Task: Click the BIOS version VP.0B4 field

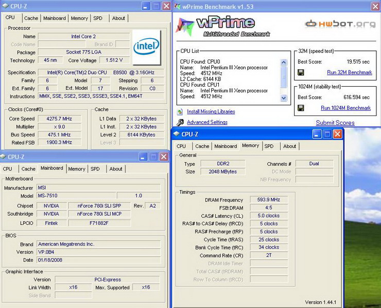Action: point(99,252)
